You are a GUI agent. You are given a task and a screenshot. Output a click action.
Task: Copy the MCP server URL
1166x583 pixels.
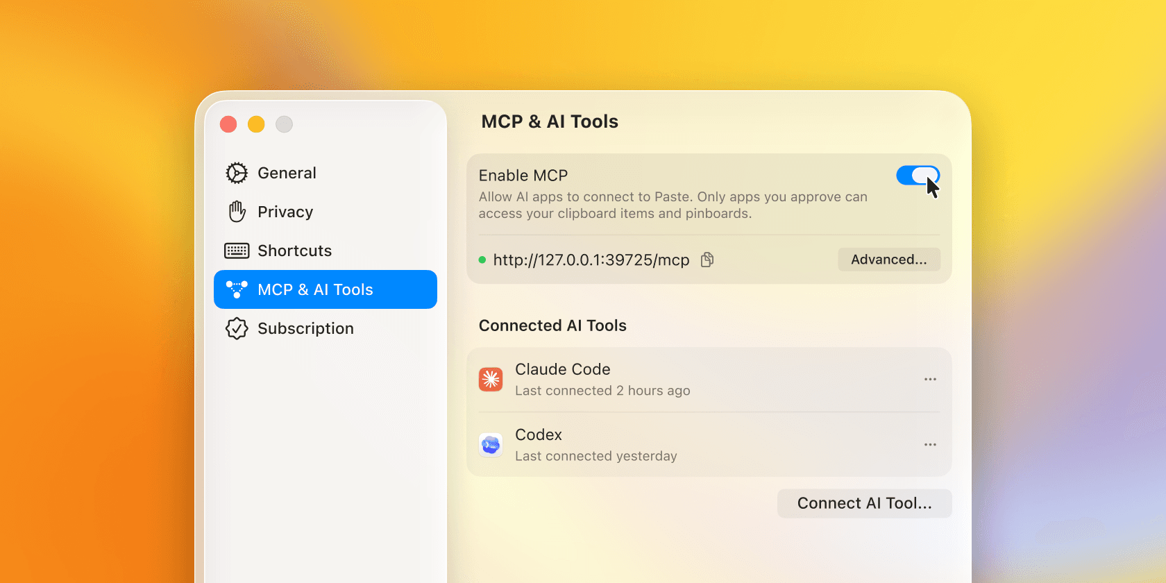(707, 260)
